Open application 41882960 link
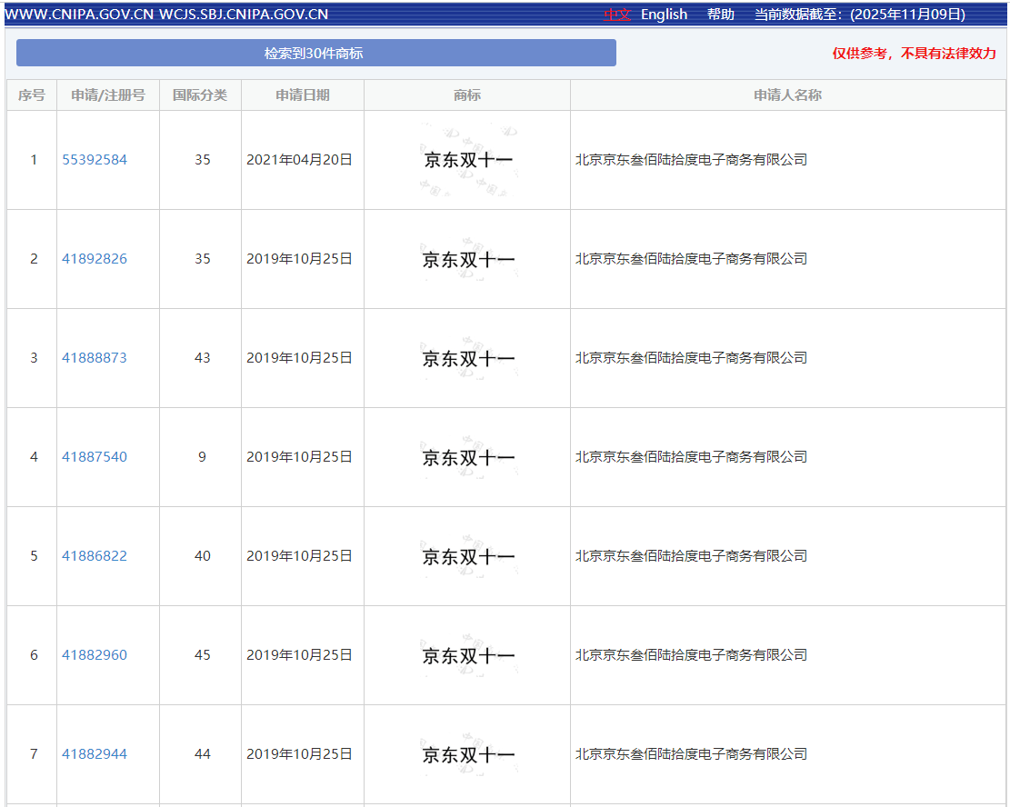This screenshot has width=1010, height=807. (x=95, y=655)
